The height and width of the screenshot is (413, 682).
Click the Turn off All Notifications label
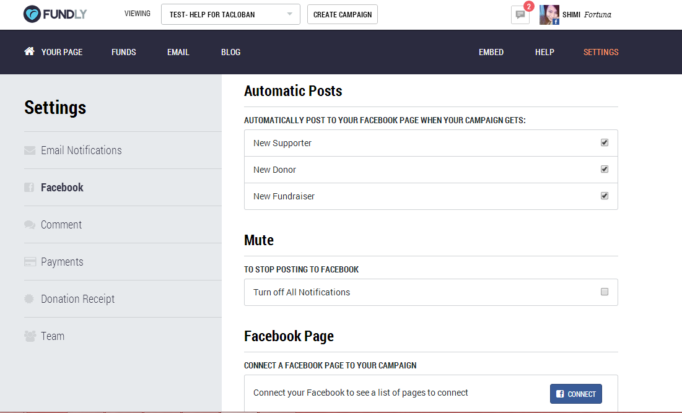click(302, 292)
